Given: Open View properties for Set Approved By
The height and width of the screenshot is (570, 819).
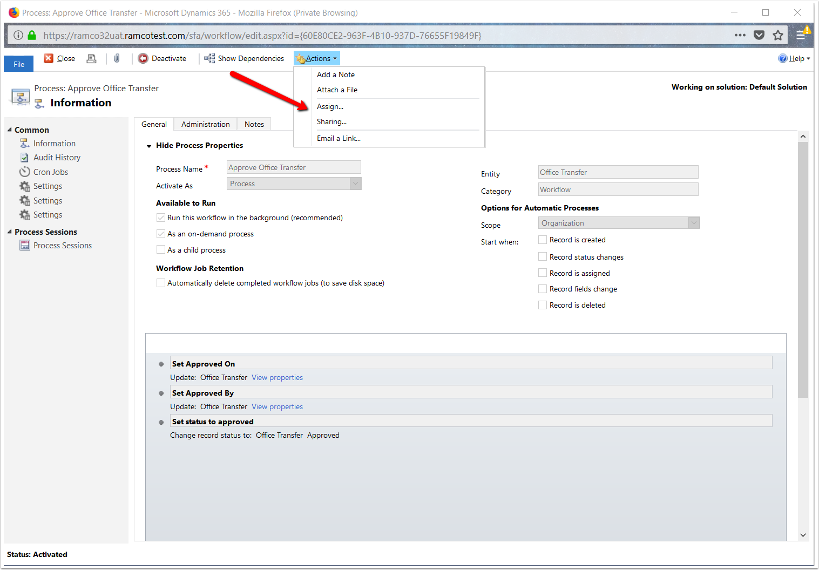Looking at the screenshot, I should (277, 406).
